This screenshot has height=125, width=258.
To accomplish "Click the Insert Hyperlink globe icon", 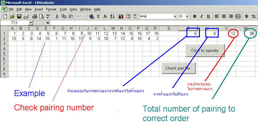I will [x=91, y=16].
